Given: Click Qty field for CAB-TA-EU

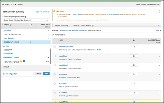Looking at the screenshot, I should pyautogui.click(x=134, y=74).
